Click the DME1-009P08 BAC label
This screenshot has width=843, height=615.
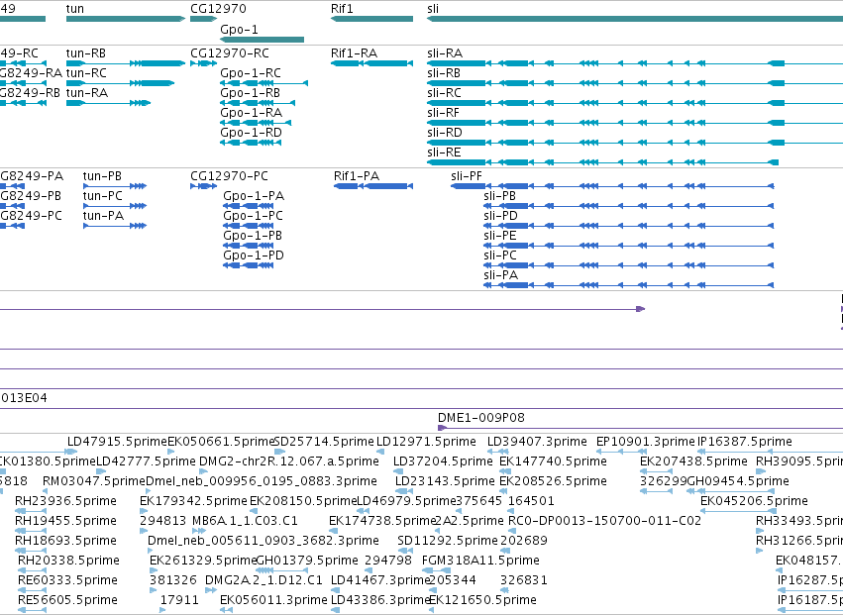point(481,418)
